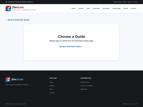Open the About page from header
The height and width of the screenshot is (107, 143).
coord(126,8)
